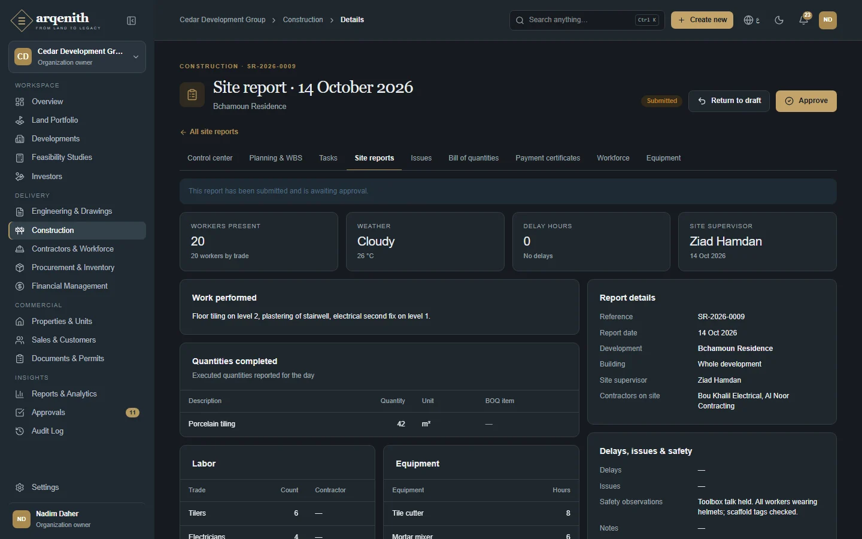
Task: Click the Create new button
Action: (702, 20)
